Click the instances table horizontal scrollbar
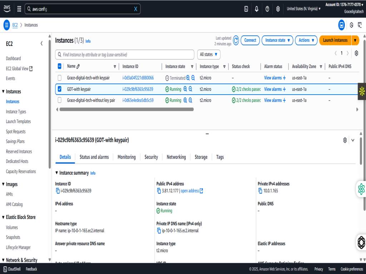366x274 pixels. (127, 109)
